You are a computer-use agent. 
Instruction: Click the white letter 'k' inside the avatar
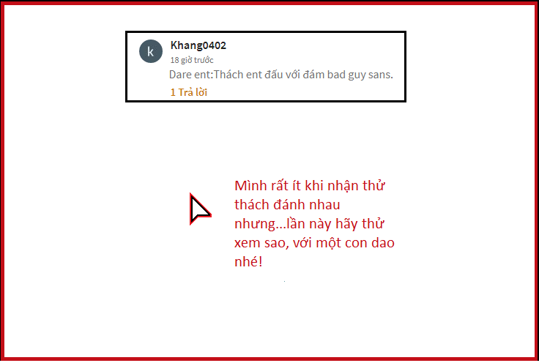point(150,51)
